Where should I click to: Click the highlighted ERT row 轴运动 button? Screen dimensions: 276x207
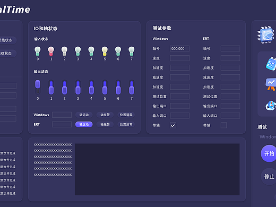click(84, 124)
